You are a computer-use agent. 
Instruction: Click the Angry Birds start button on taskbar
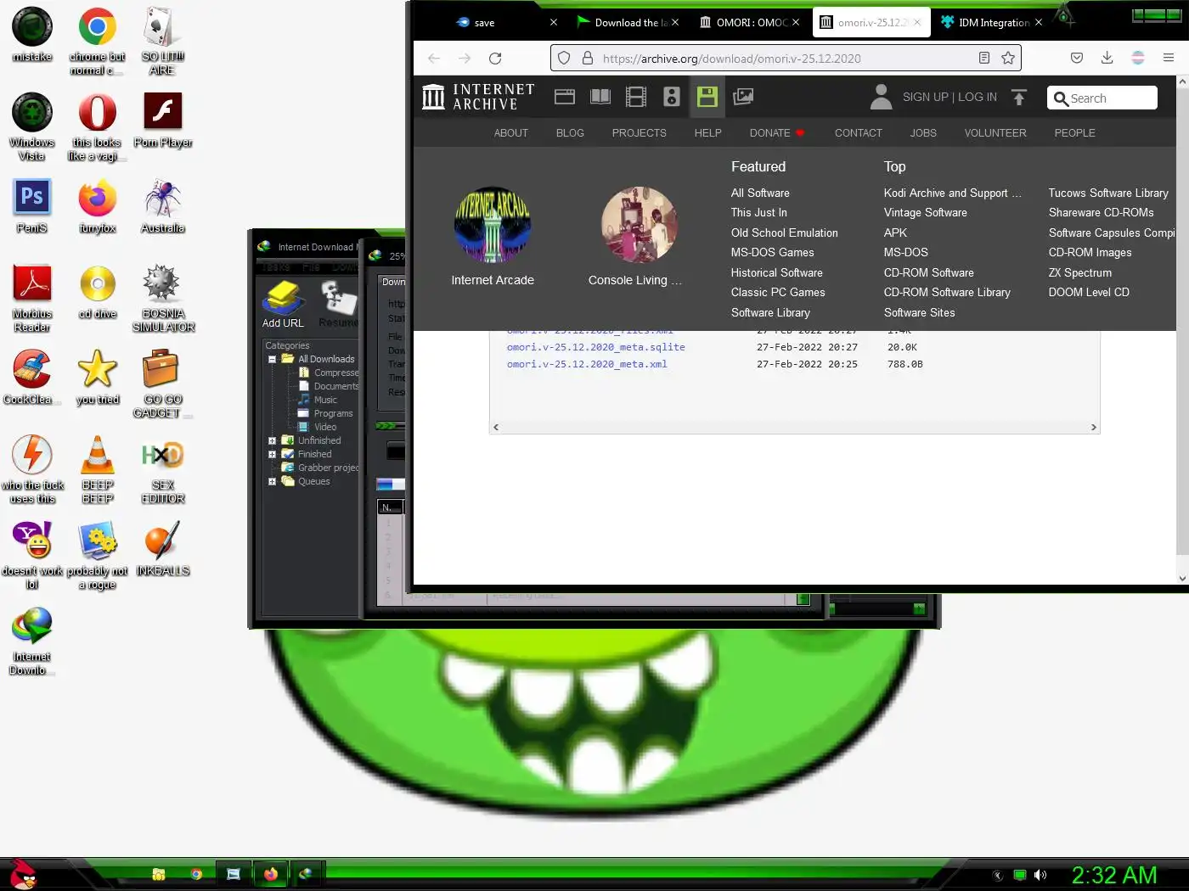pyautogui.click(x=23, y=873)
